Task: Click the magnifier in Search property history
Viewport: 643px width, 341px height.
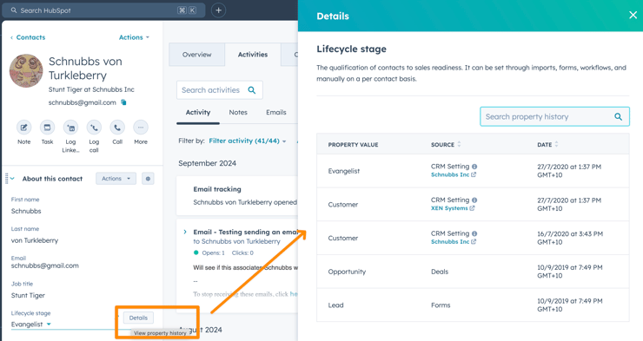Action: pos(618,116)
